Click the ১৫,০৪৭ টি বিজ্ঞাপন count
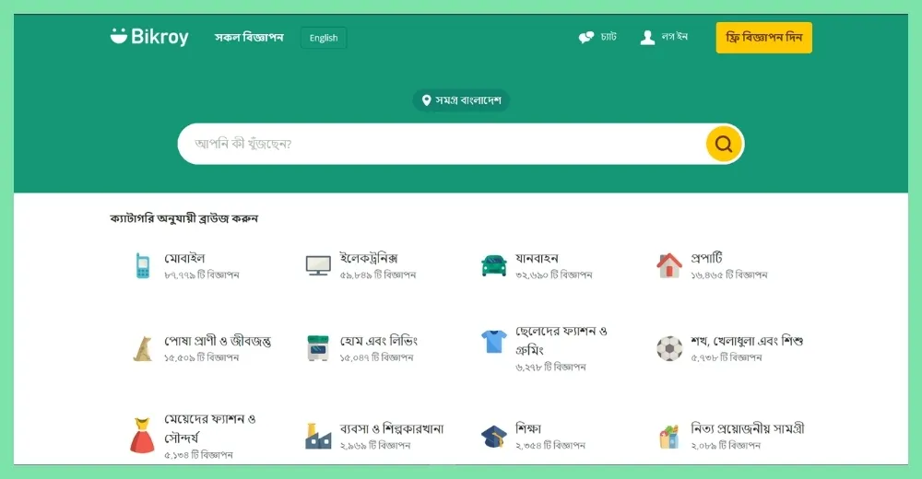Image resolution: width=922 pixels, height=479 pixels. coord(376,358)
